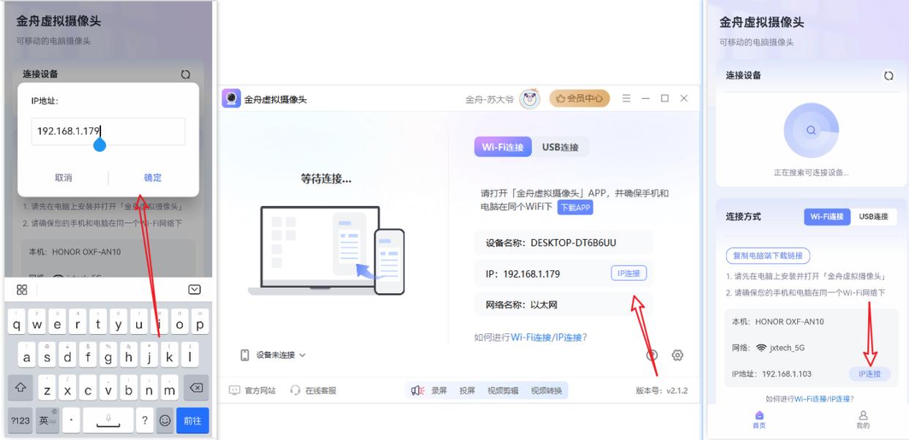Image resolution: width=909 pixels, height=440 pixels.
Task: Open 会员中心 member center
Action: (x=579, y=99)
